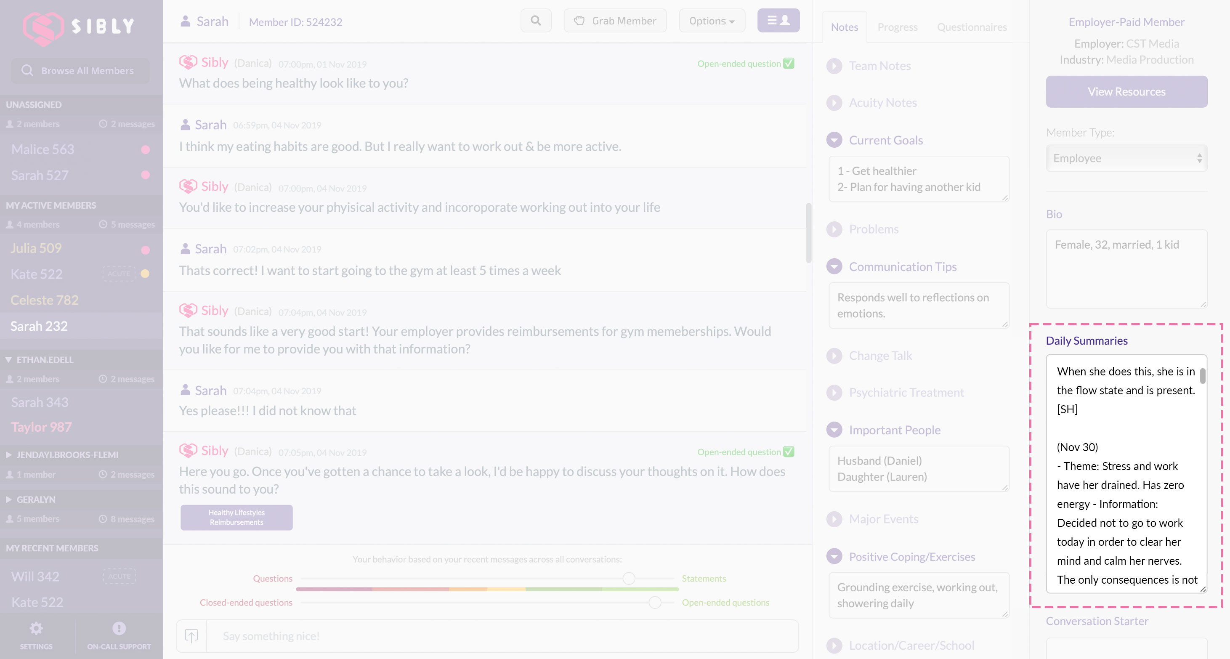Open Settings gear in sidebar

[x=36, y=628]
